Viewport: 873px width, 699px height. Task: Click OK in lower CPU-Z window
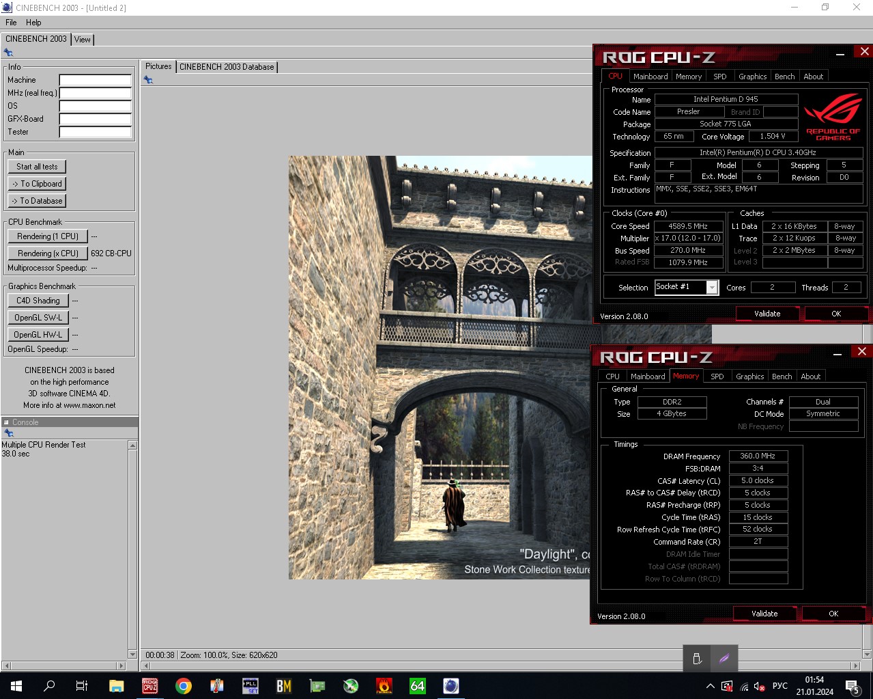833,614
